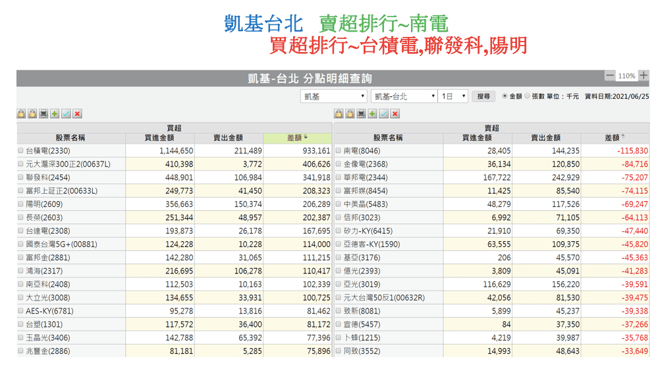Zoom out with the minus button beside 110%
This screenshot has height=367, width=658.
pos(610,76)
